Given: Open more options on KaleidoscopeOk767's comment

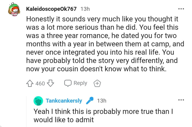Looking at the screenshot, I should coord(181,9).
